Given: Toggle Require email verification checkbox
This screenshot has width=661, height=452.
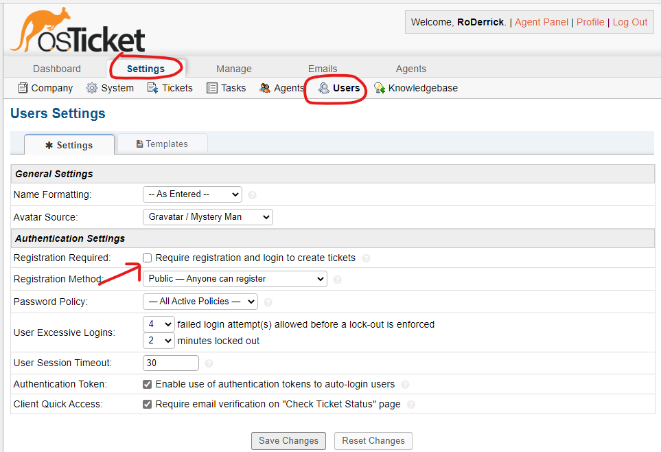Looking at the screenshot, I should pos(147,404).
